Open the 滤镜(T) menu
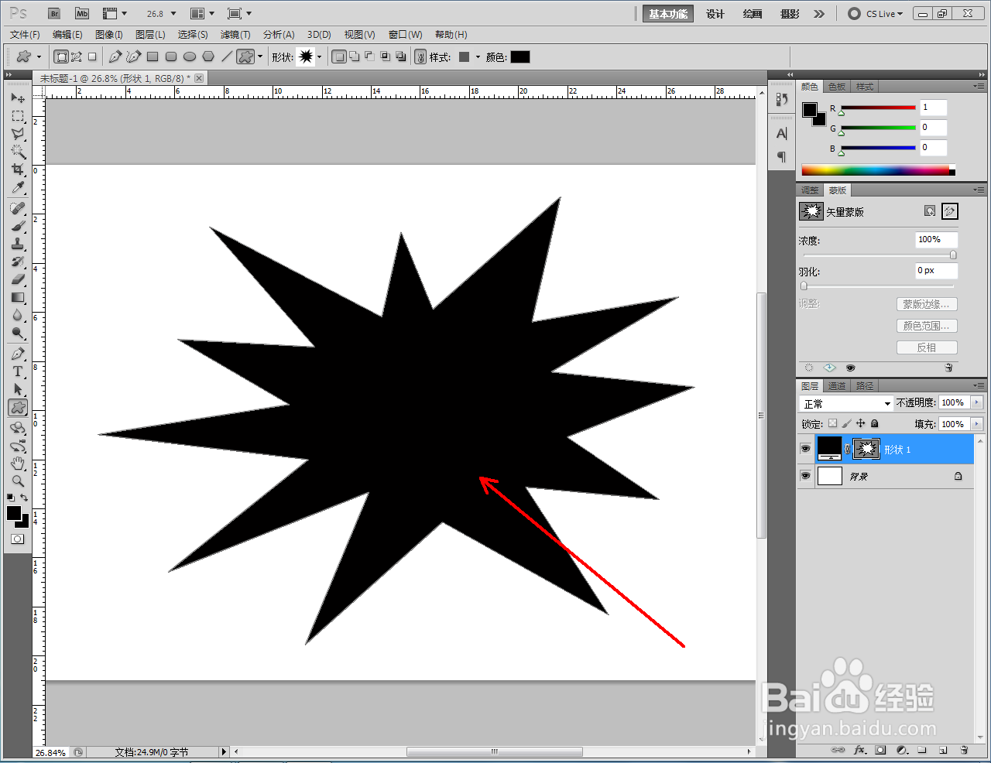The image size is (991, 763). [235, 35]
